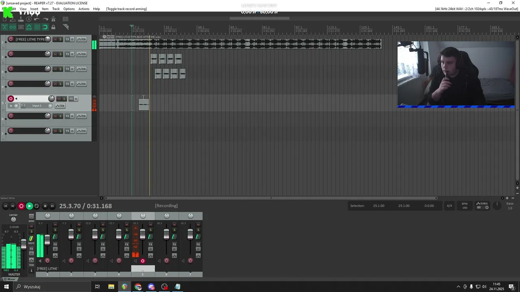Click the BPM 190 tempo field
This screenshot has height=292, width=520.
(464, 206)
